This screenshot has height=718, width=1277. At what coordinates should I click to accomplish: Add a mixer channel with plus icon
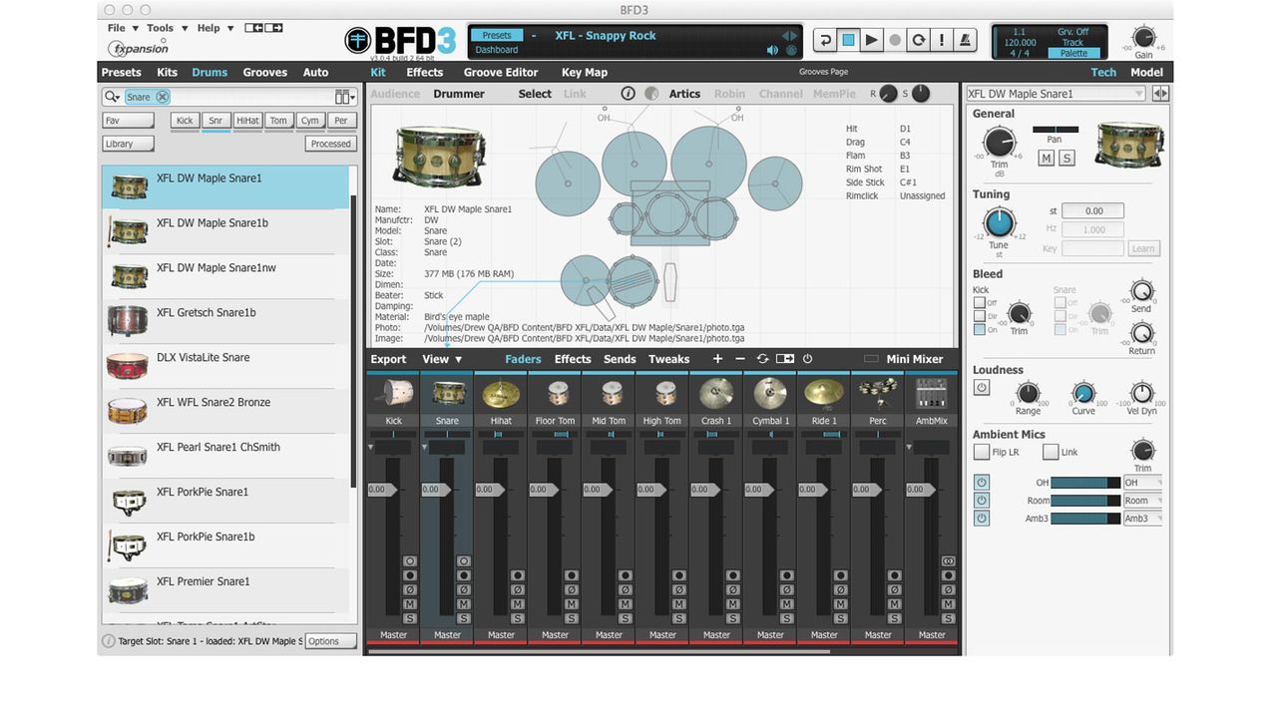pos(717,359)
